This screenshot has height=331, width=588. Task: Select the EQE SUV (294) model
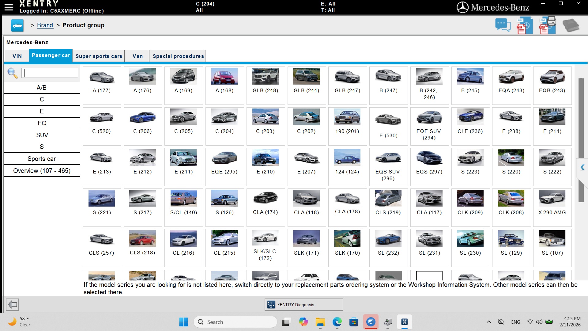click(429, 126)
